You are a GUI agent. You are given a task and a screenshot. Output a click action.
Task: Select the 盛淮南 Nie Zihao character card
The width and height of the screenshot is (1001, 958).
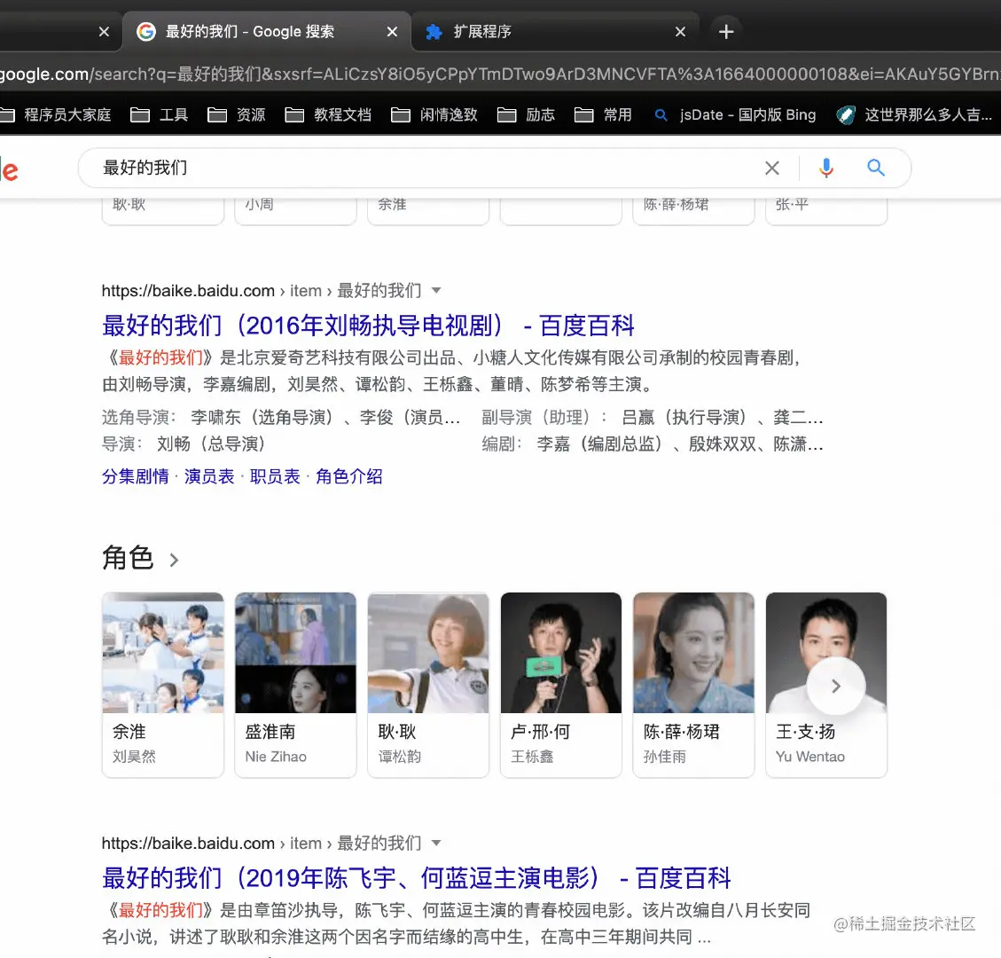295,685
